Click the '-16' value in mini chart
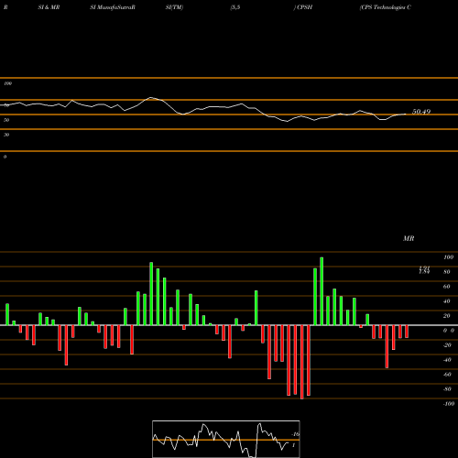The image size is (458, 458). pyautogui.click(x=296, y=434)
